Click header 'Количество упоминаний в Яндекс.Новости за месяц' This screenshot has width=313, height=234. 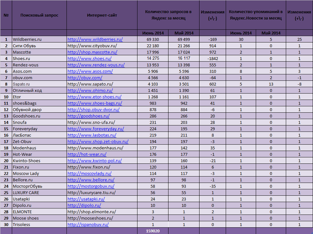point(256,15)
